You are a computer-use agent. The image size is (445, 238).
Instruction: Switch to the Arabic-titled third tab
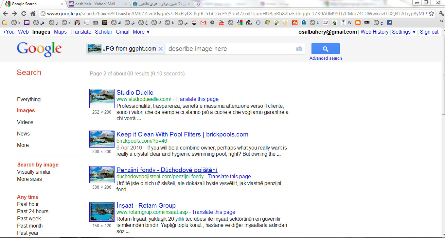tap(162, 4)
